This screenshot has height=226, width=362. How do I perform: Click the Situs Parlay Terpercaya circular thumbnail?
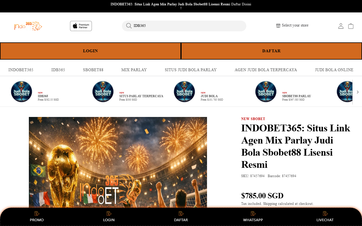(x=103, y=92)
